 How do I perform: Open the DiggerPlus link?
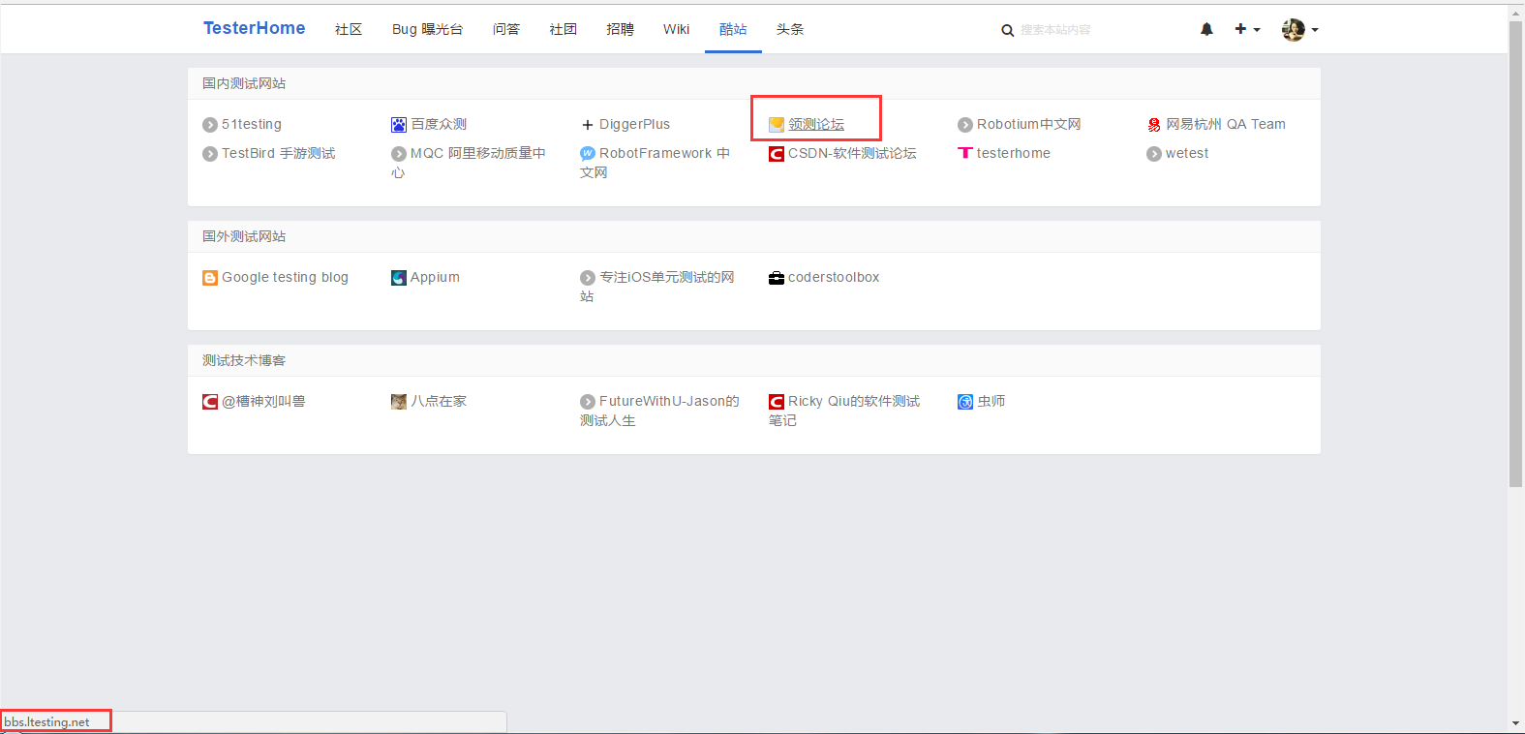[x=634, y=124]
